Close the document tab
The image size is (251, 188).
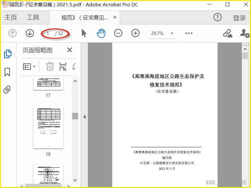tap(115, 17)
